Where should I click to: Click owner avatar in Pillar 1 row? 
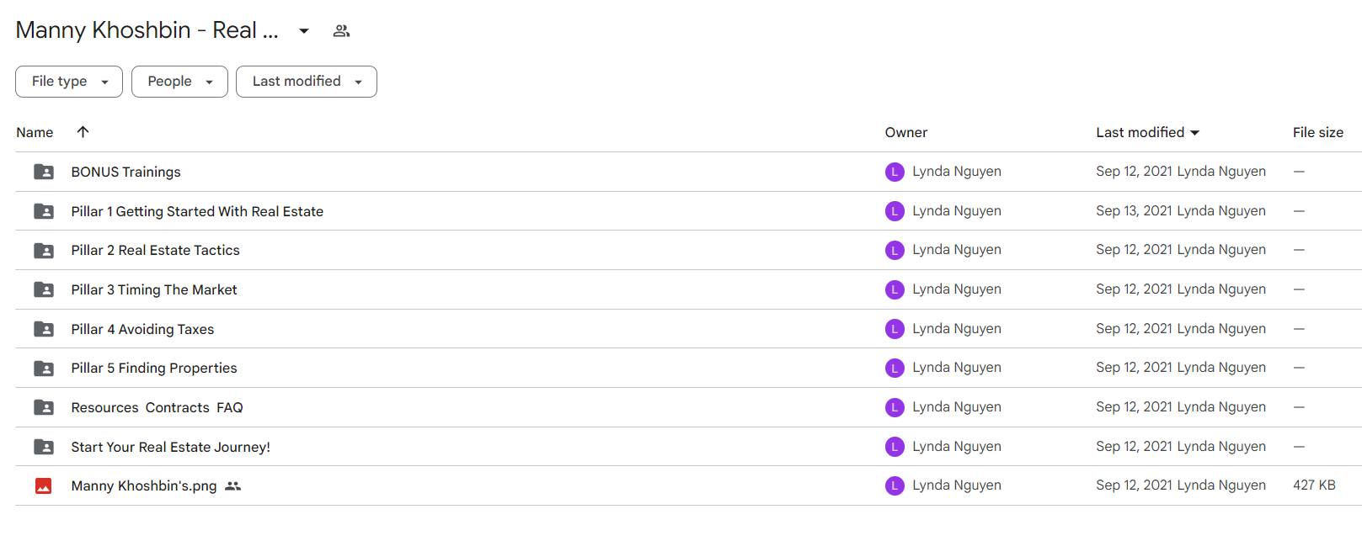(x=895, y=211)
